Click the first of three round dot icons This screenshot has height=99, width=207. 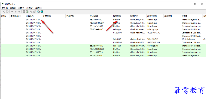click(12, 12)
